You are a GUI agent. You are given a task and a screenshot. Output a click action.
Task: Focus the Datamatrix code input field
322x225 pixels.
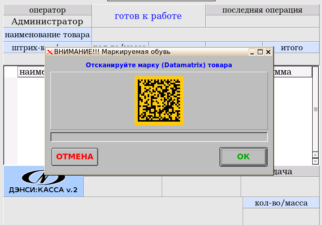(159, 137)
